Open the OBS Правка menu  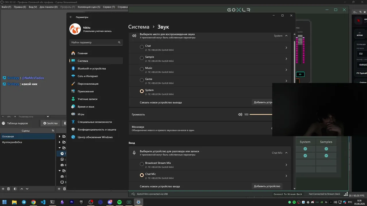point(20,7)
